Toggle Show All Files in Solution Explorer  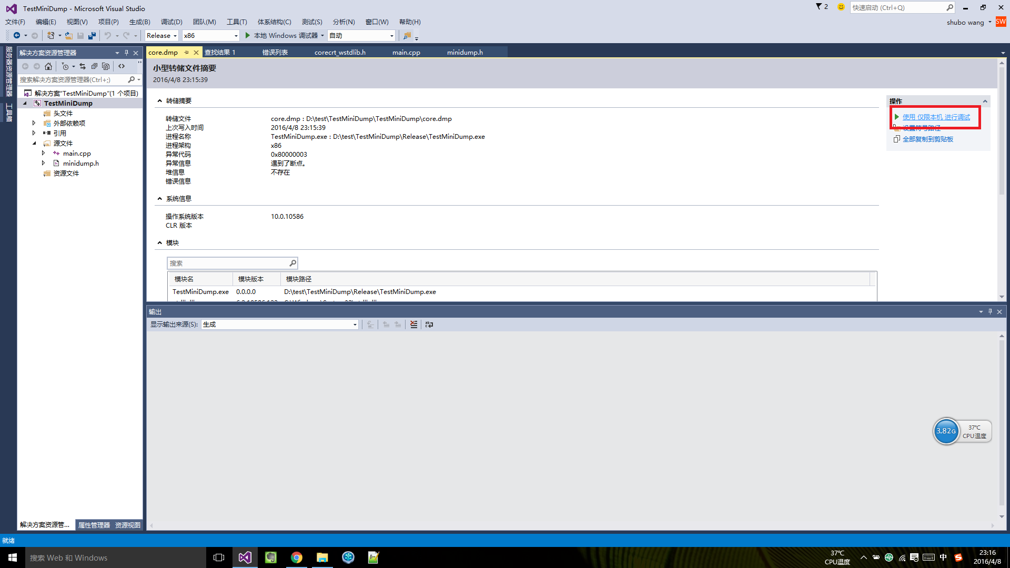(106, 66)
